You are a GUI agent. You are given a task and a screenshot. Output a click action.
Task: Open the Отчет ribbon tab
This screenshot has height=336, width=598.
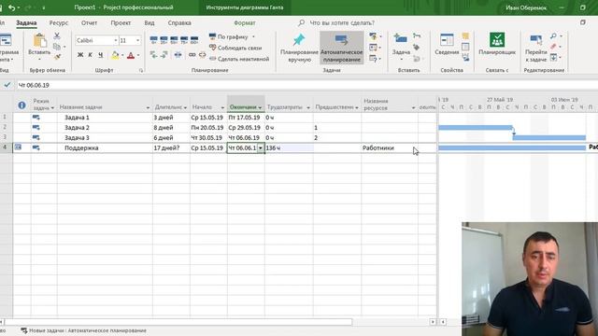pyautogui.click(x=89, y=22)
